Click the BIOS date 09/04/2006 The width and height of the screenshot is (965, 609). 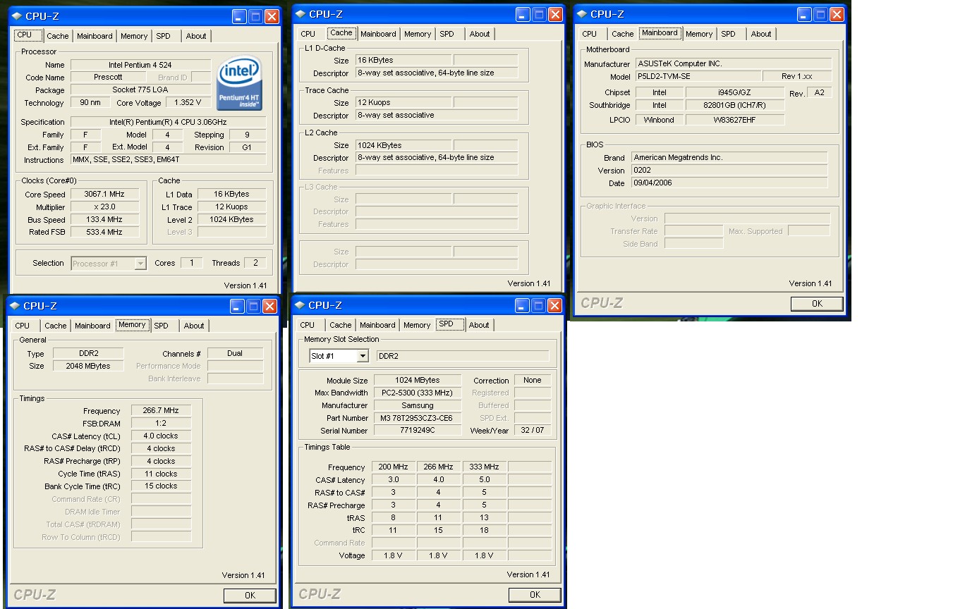729,183
